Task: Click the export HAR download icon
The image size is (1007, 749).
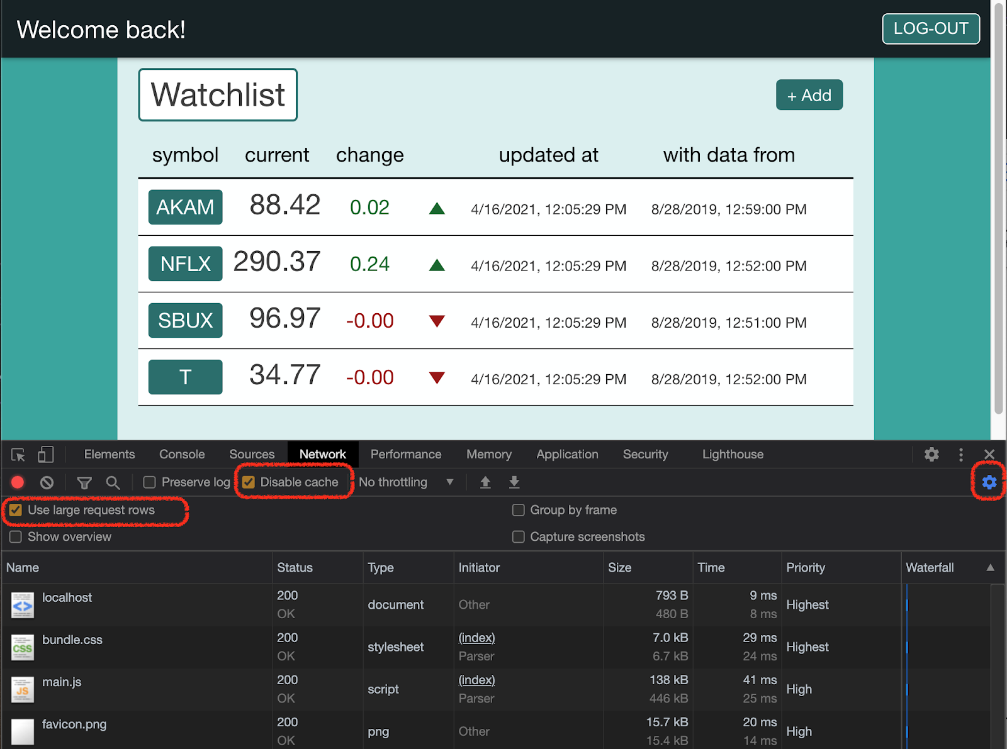Action: point(514,482)
